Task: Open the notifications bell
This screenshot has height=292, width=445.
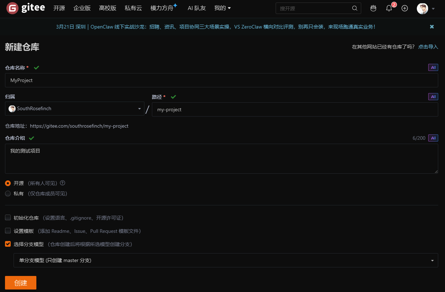Action: (x=389, y=8)
